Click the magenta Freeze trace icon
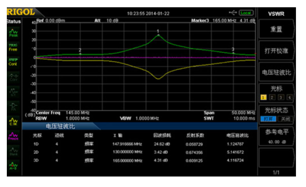 coord(13,136)
